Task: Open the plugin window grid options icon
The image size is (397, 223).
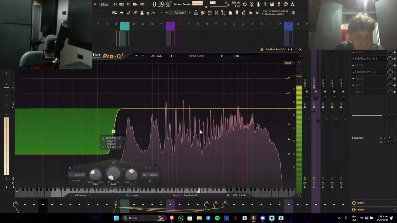Action: pyautogui.click(x=262, y=49)
